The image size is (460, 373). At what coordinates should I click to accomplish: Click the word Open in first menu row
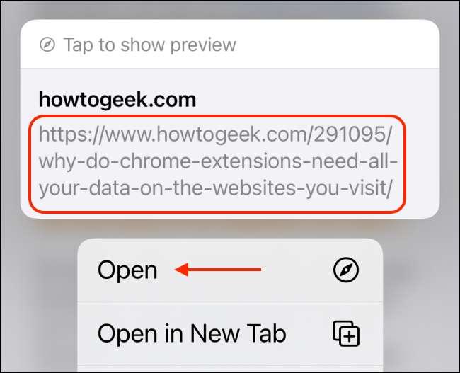[127, 270]
